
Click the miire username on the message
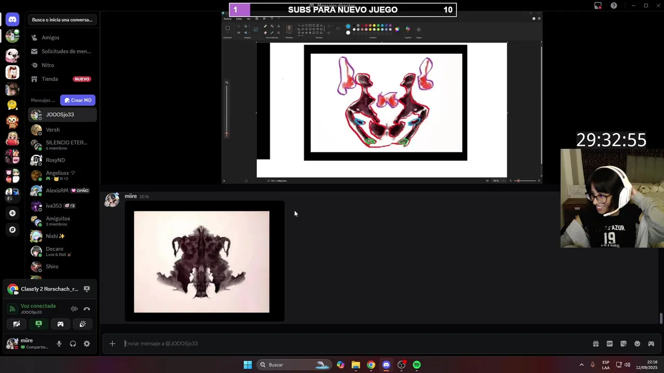tap(131, 196)
